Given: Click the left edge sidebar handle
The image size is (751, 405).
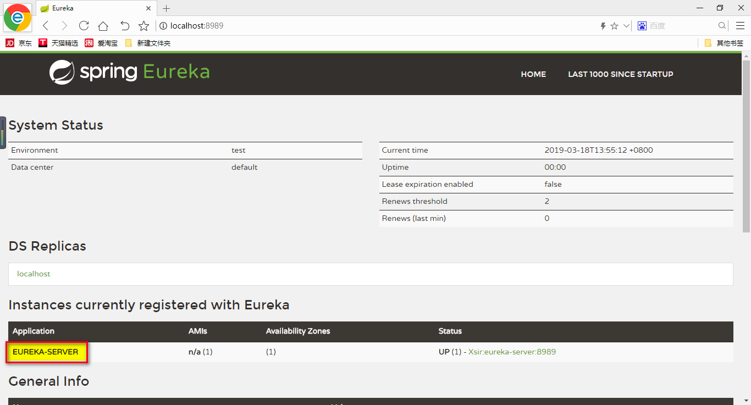Looking at the screenshot, I should pos(3,132).
